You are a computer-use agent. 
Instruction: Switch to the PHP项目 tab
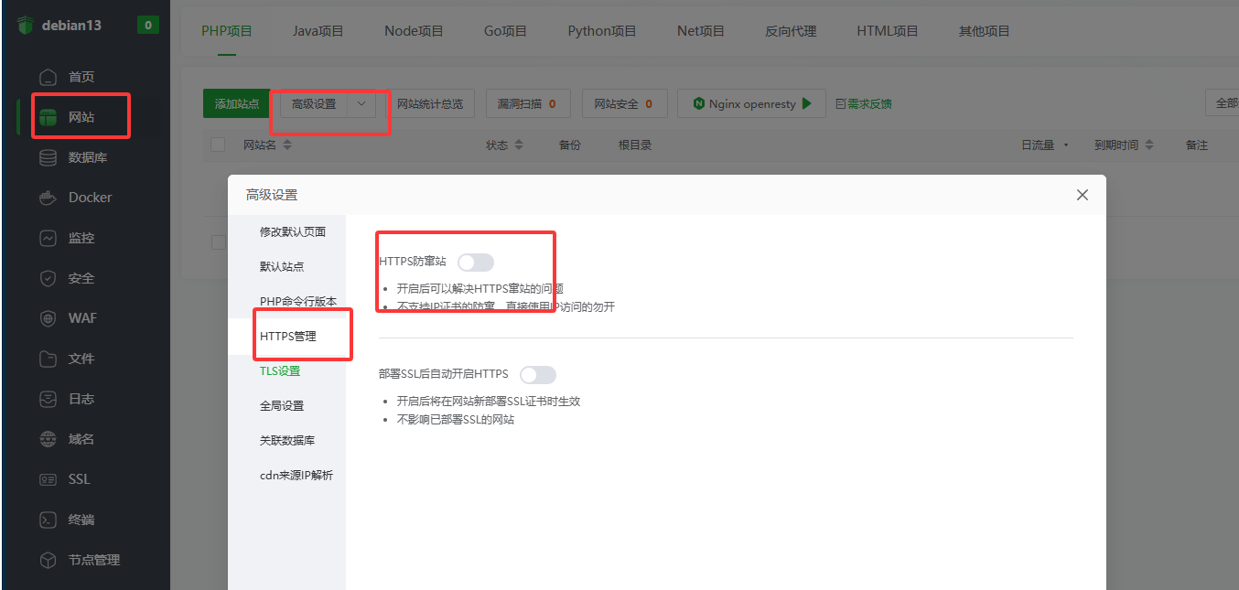pos(227,31)
